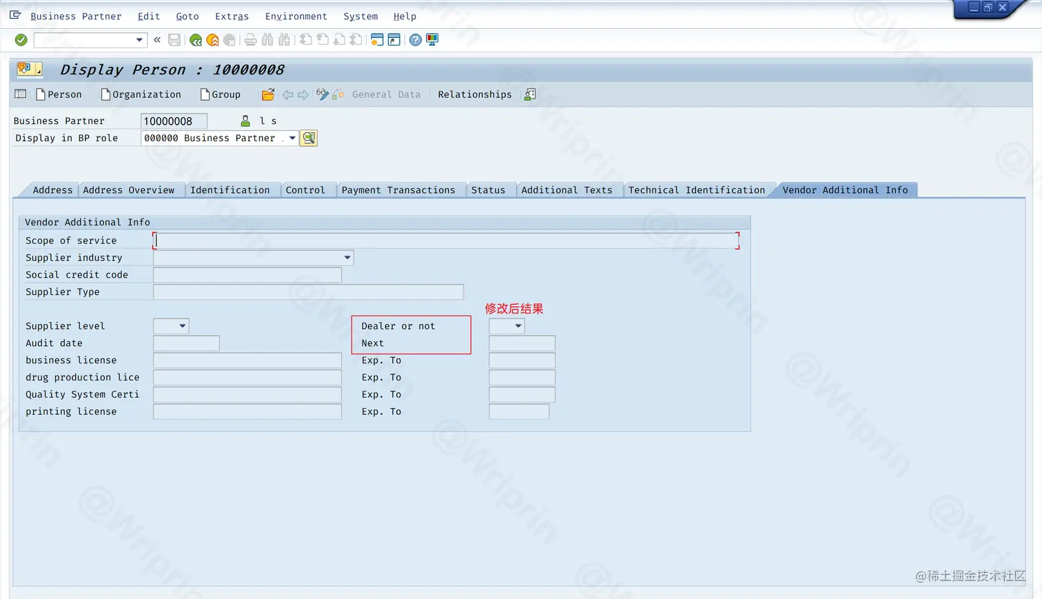1042x599 pixels.
Task: Click the Customize Local Layout monitor icon
Action: tap(432, 40)
